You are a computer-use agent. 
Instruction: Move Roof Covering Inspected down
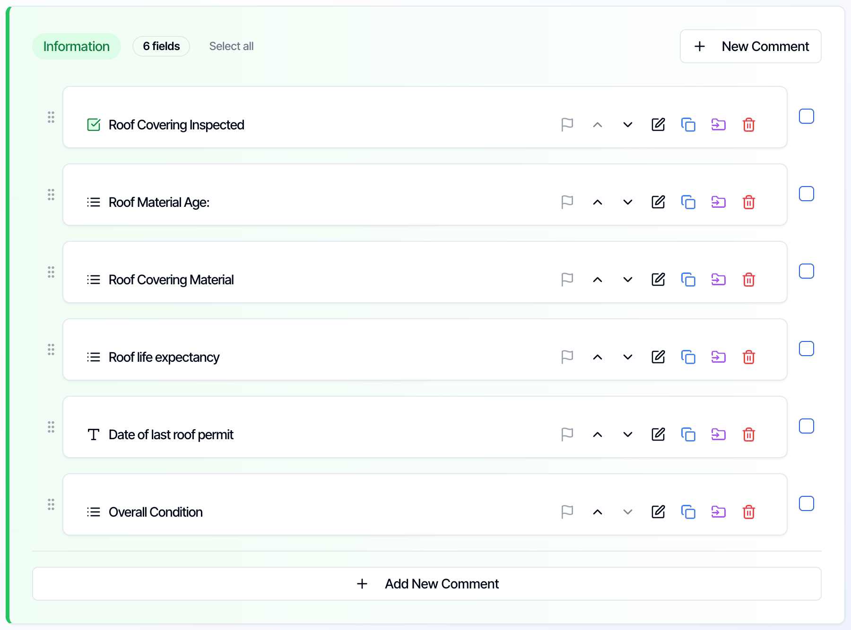(628, 125)
